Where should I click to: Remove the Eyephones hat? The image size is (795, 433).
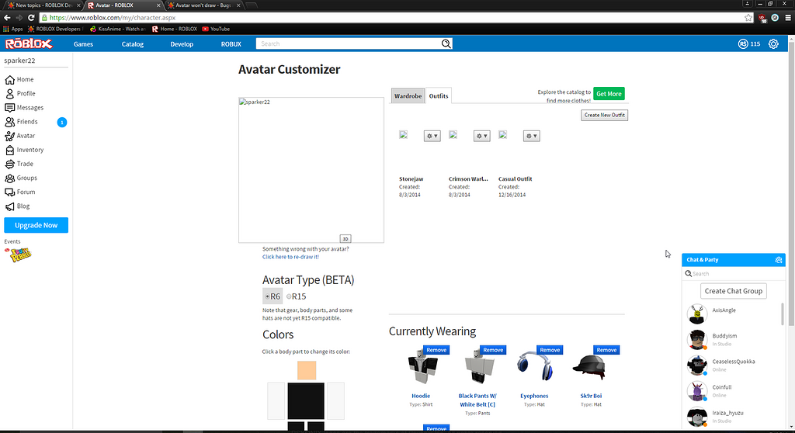click(x=550, y=350)
